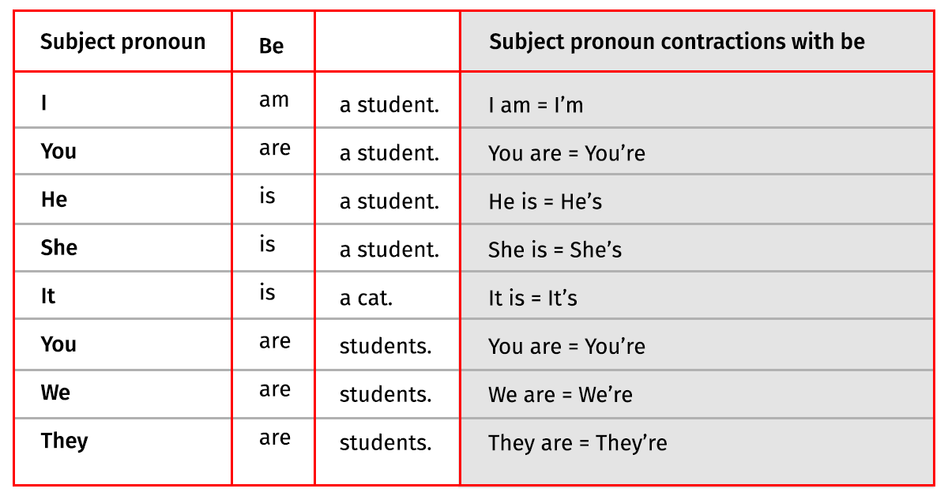Click the pronoun "He" cell
Screen dimensions: 948x496
[x=54, y=200]
